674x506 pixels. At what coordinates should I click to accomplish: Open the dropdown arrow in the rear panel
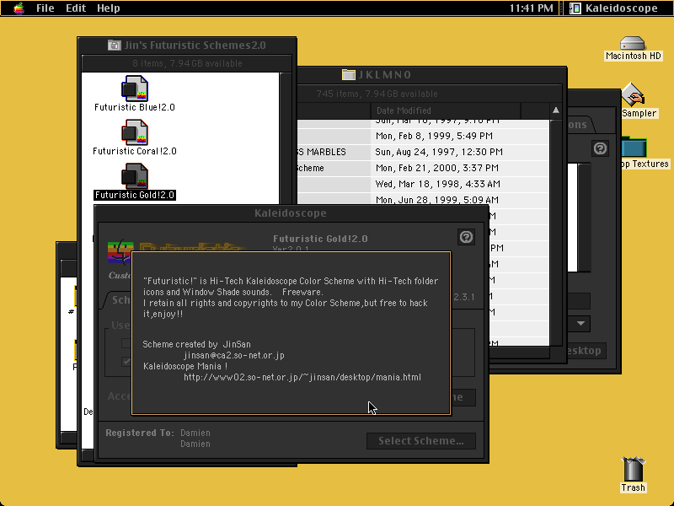click(x=580, y=324)
